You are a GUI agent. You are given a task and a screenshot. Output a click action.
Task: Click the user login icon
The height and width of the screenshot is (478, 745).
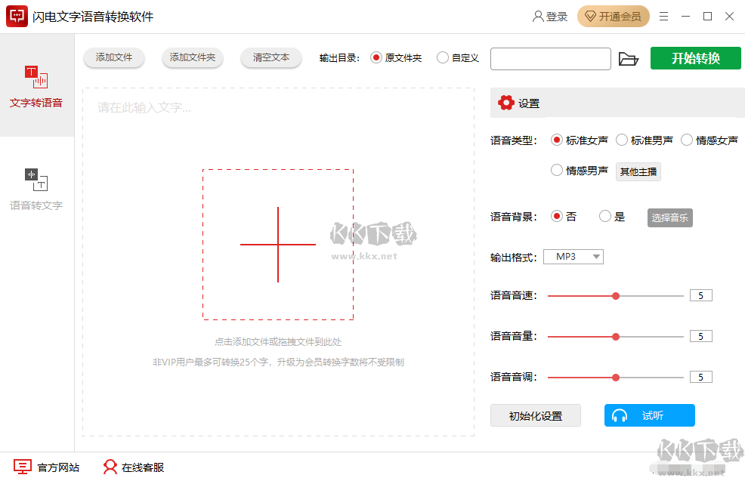538,17
